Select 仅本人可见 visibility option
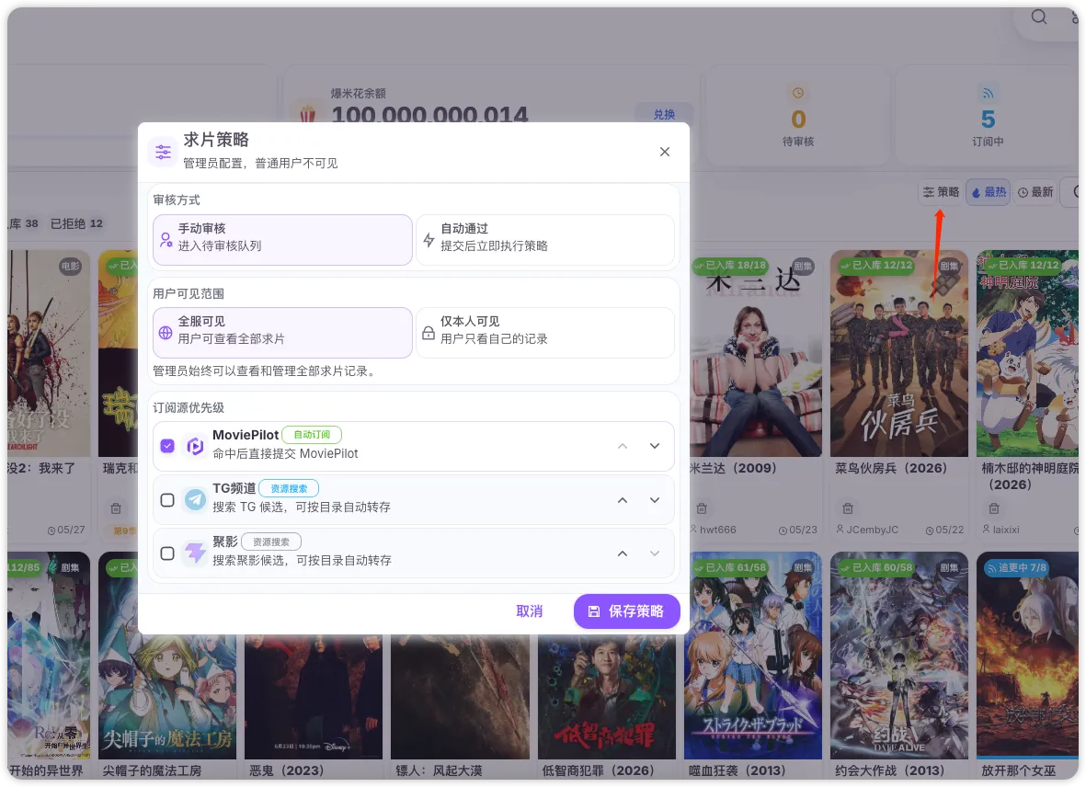The height and width of the screenshot is (787, 1086). [545, 332]
